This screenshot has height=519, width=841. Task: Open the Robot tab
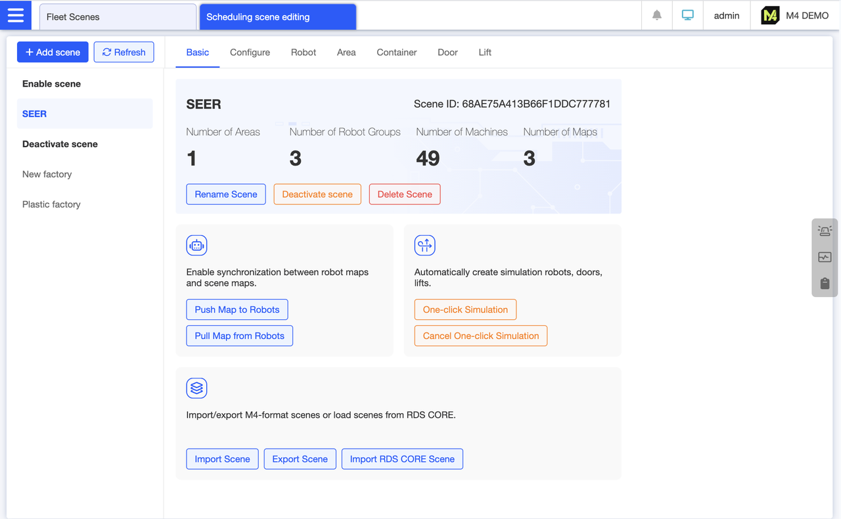coord(304,53)
